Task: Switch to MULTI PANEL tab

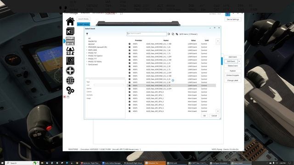Action: pyautogui.click(x=84, y=19)
